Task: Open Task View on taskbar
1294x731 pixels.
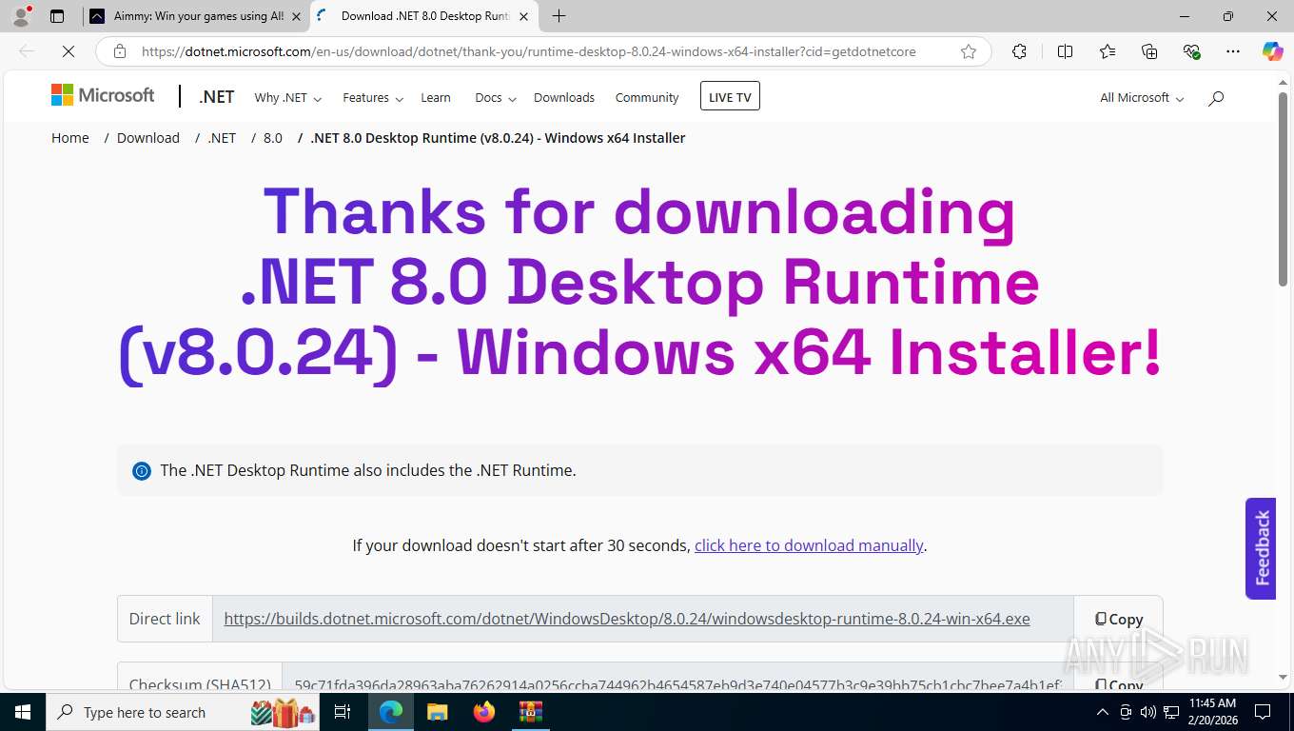Action: coord(343,712)
